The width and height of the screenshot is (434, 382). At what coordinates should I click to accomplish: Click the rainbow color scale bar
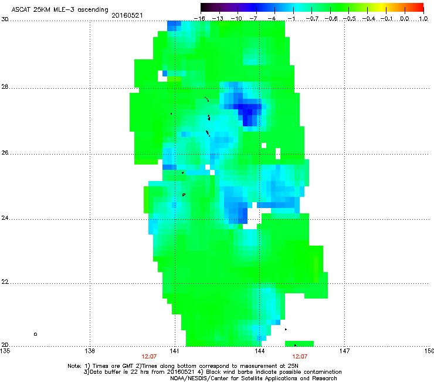point(312,8)
